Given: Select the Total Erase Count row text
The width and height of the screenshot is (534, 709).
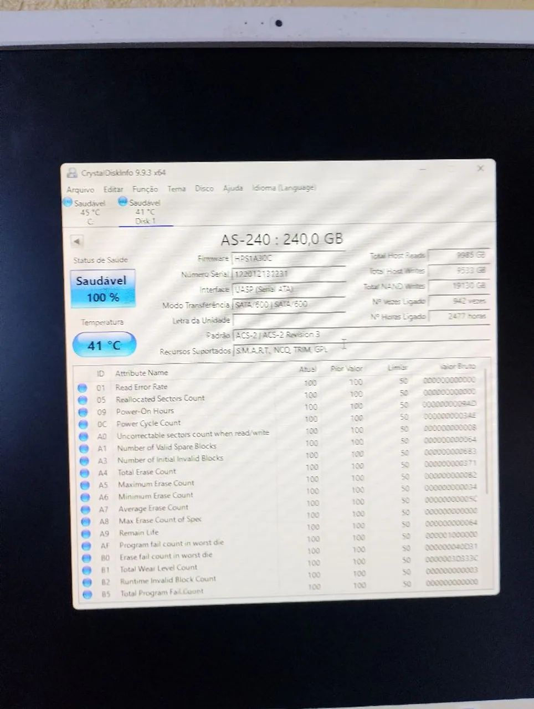Looking at the screenshot, I should (x=147, y=472).
